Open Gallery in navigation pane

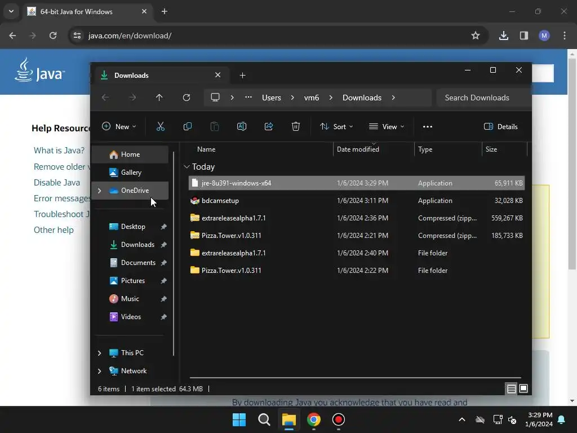(130, 173)
